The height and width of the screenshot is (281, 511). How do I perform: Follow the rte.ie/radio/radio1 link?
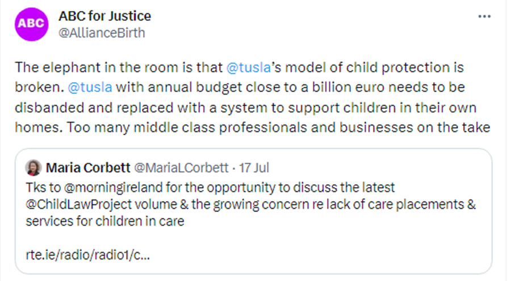(x=88, y=254)
